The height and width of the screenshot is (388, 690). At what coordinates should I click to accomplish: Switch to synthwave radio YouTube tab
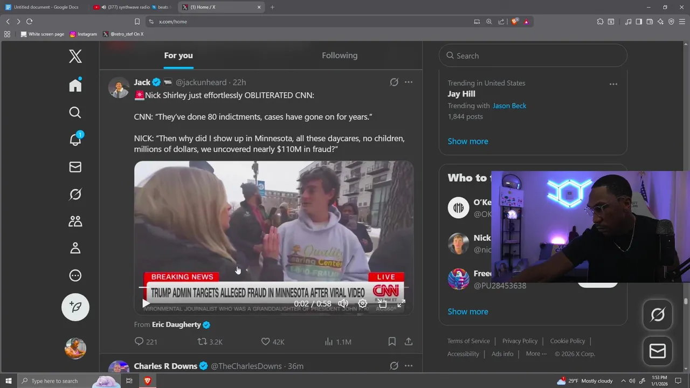(132, 7)
